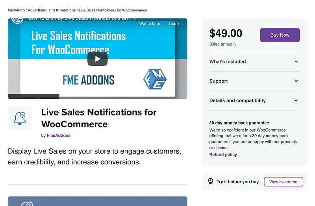This screenshot has height=206, width=315.
Task: Visit the FmeAddons vendor link
Action: (59, 135)
